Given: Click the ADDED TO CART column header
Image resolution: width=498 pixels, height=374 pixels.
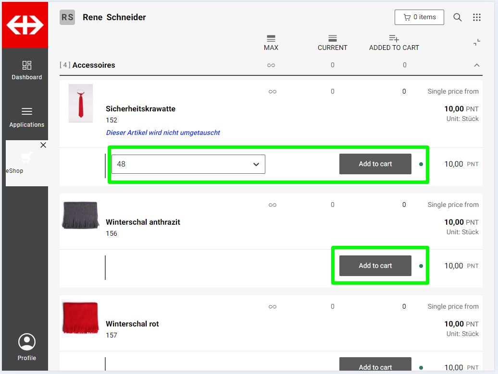Looking at the screenshot, I should [x=394, y=43].
